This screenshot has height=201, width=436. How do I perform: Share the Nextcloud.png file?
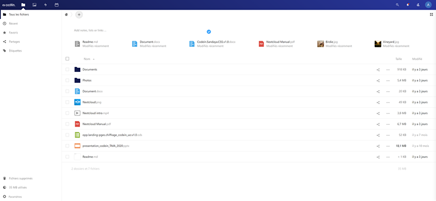click(x=378, y=102)
